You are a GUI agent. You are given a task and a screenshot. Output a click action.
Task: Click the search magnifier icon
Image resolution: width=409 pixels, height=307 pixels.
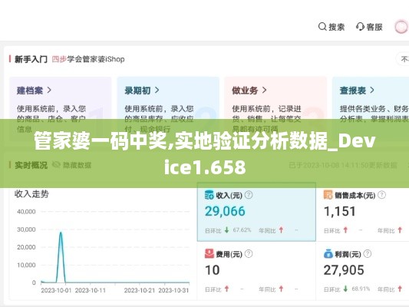pos(322,27)
